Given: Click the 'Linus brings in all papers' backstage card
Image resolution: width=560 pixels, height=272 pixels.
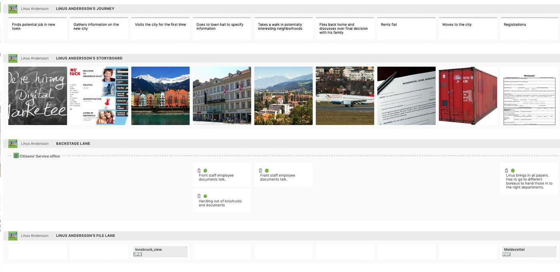Looking at the screenshot, I should tap(529, 179).
